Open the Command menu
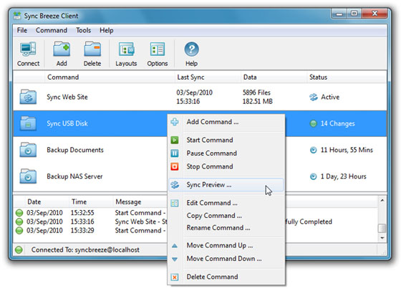401x289 pixels. click(x=52, y=30)
